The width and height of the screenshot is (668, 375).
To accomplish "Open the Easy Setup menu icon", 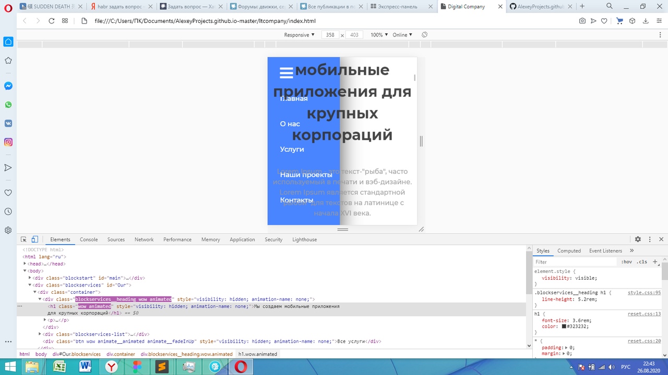I will pos(659,21).
